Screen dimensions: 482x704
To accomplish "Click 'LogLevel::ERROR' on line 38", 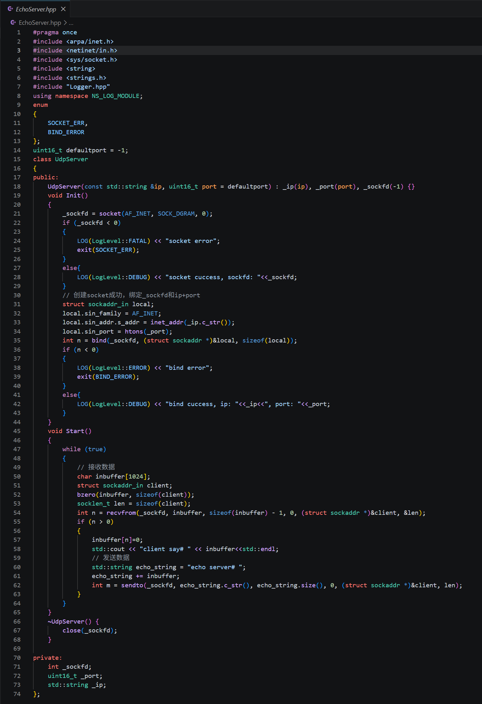I will coord(119,368).
